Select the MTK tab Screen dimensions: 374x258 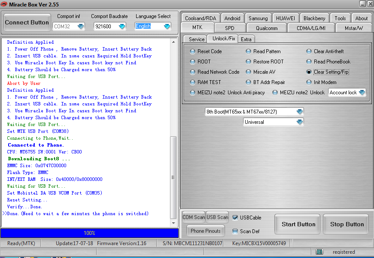click(x=197, y=27)
